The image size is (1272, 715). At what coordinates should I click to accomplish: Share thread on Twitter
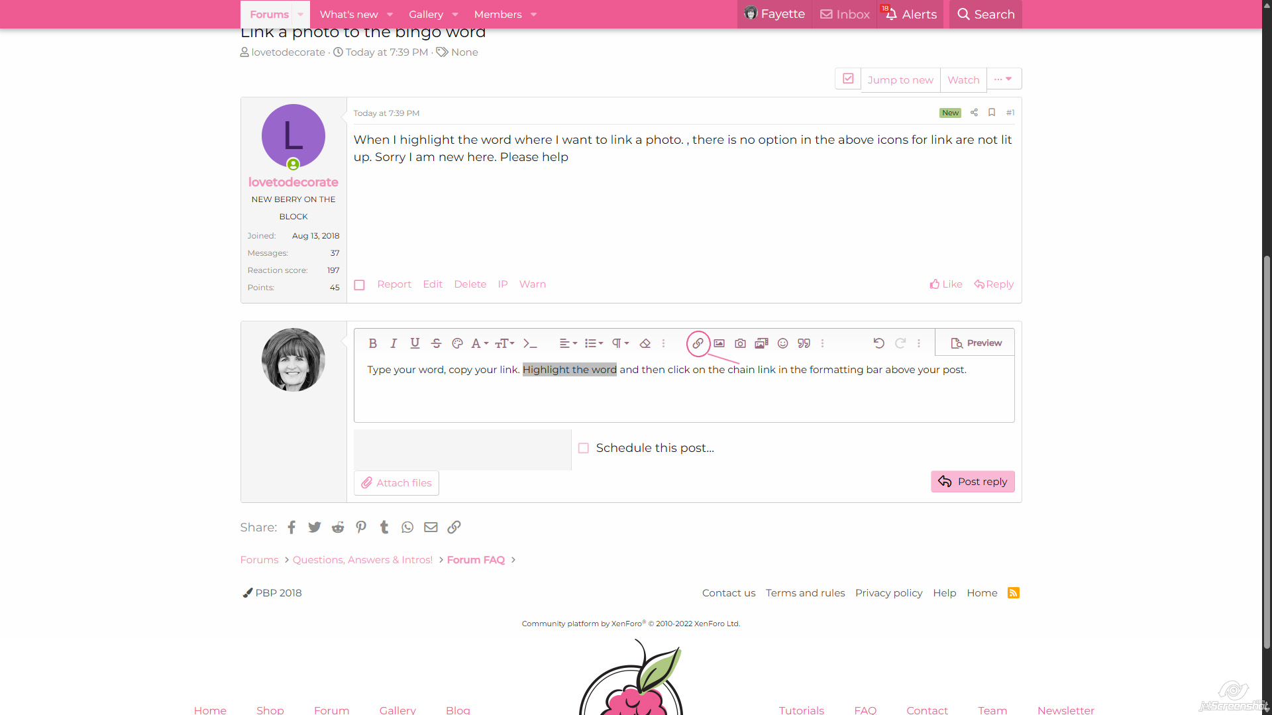pos(315,527)
